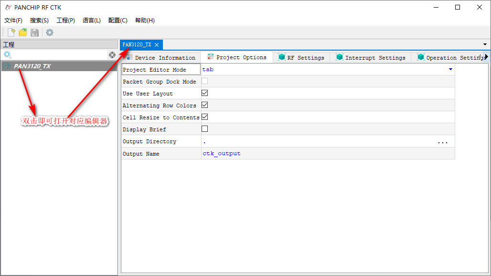
Task: Close the PAN3120_TX editor tab
Action: pyautogui.click(x=157, y=45)
